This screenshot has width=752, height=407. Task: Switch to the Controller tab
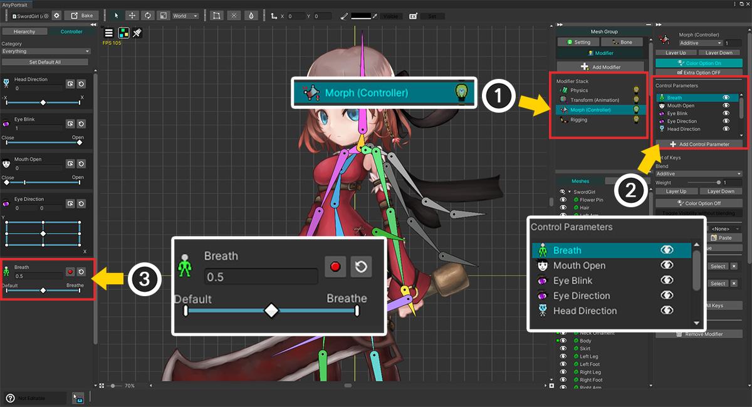tap(71, 31)
